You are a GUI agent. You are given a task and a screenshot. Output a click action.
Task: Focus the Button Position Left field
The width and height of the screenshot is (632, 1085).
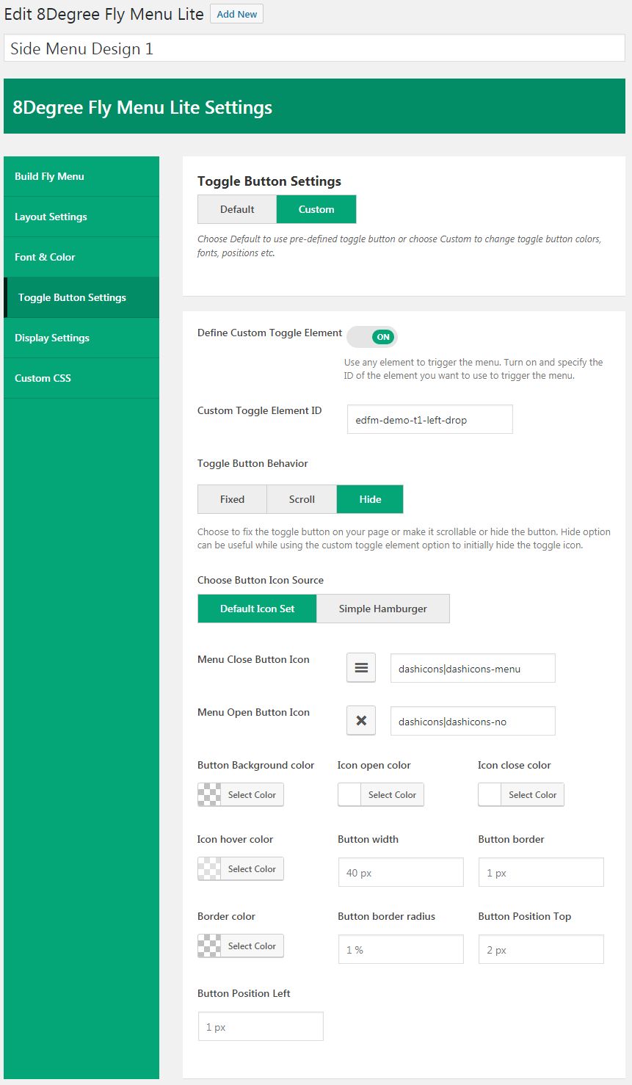[261, 1027]
